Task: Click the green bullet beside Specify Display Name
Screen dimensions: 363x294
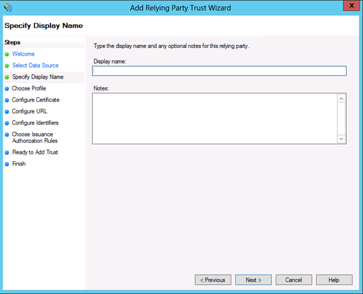Action: [7, 77]
